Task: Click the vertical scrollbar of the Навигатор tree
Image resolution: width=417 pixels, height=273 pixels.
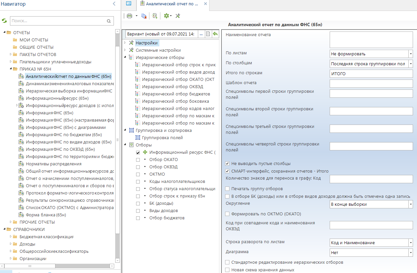Action: (x=117, y=139)
